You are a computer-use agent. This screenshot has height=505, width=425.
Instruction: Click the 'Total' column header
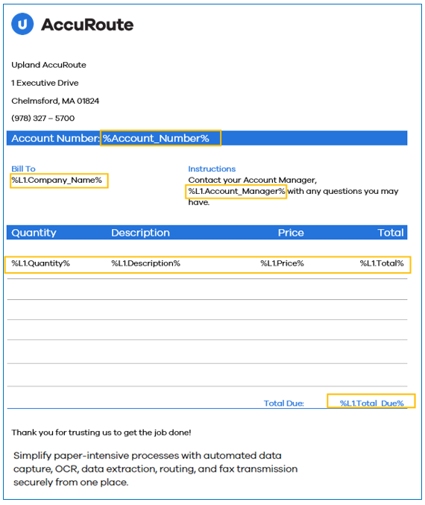click(x=391, y=233)
